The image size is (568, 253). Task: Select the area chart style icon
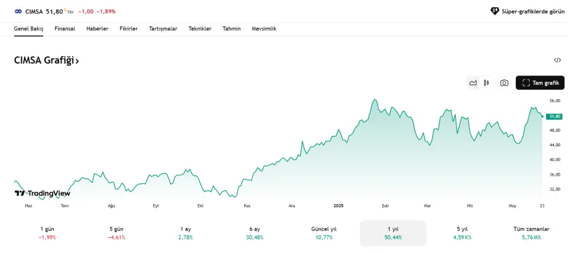(x=473, y=83)
